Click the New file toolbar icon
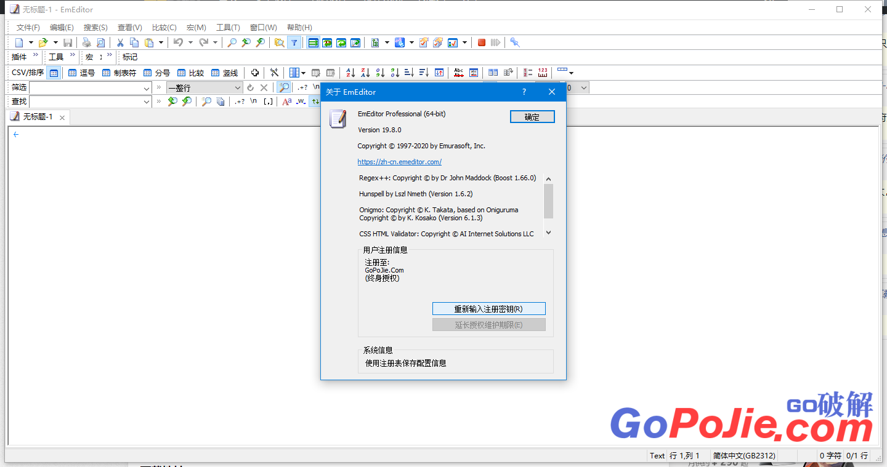The height and width of the screenshot is (467, 887). pyautogui.click(x=19, y=42)
